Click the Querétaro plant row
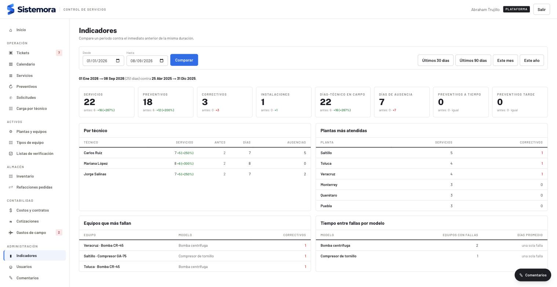 432,195
